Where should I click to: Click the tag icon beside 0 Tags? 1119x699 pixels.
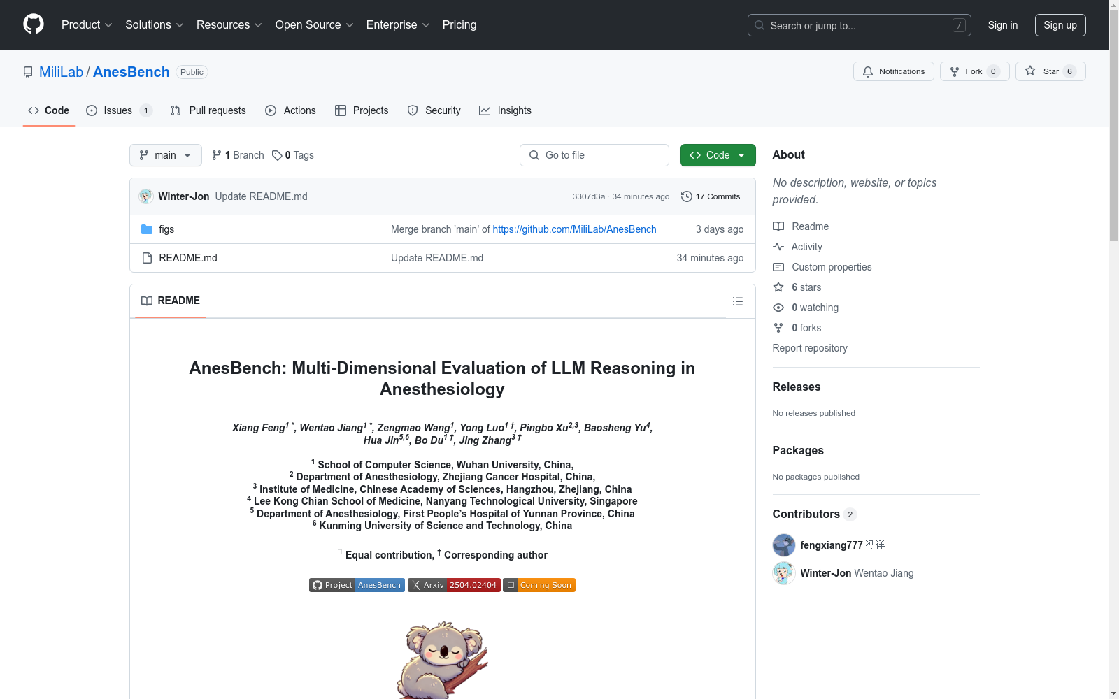point(277,155)
